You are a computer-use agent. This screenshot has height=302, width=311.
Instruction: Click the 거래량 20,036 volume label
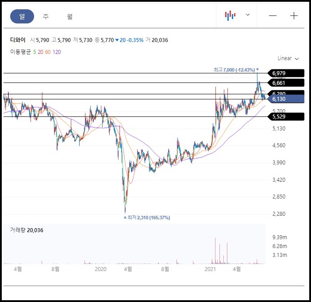coord(27,230)
